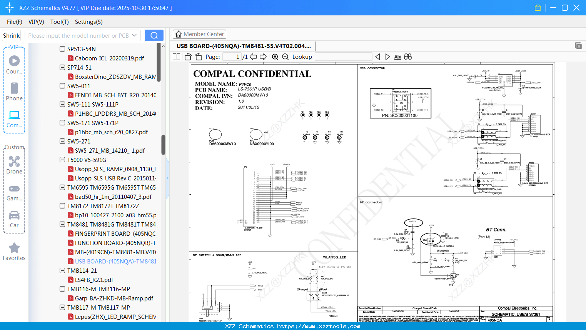The image size is (586, 330).
Task: Open Usopp_SLS_USB Rev C file
Action: tap(115, 178)
